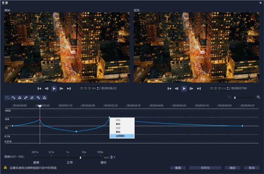Click the Original player timecode field
The height and width of the screenshot is (174, 264).
pyautogui.click(x=88, y=88)
